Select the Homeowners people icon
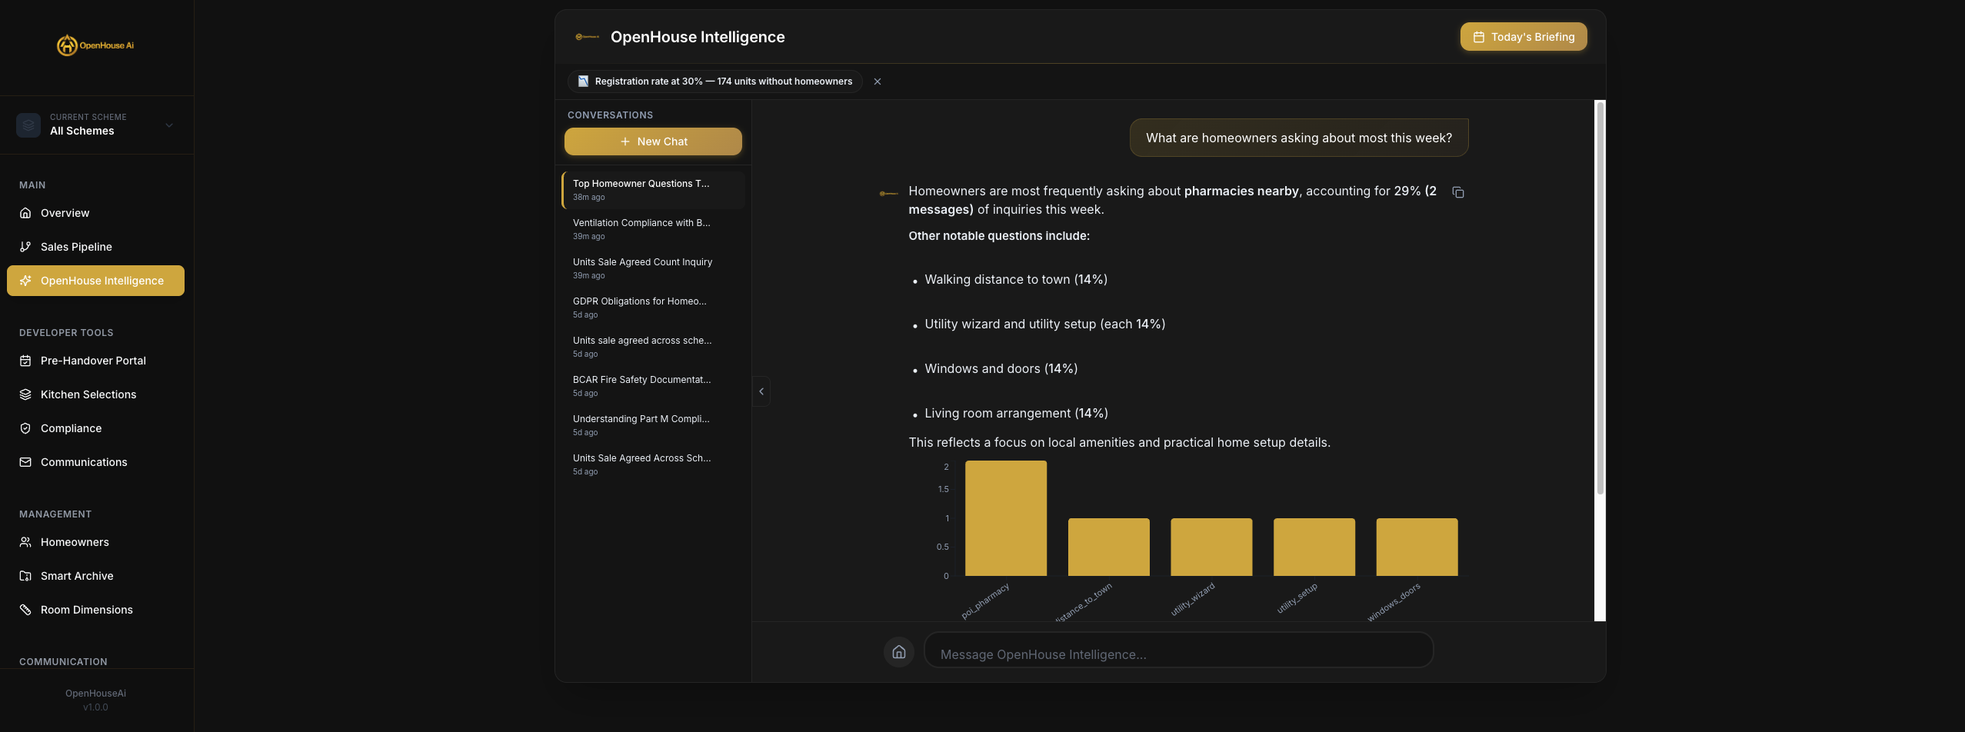 (x=25, y=542)
